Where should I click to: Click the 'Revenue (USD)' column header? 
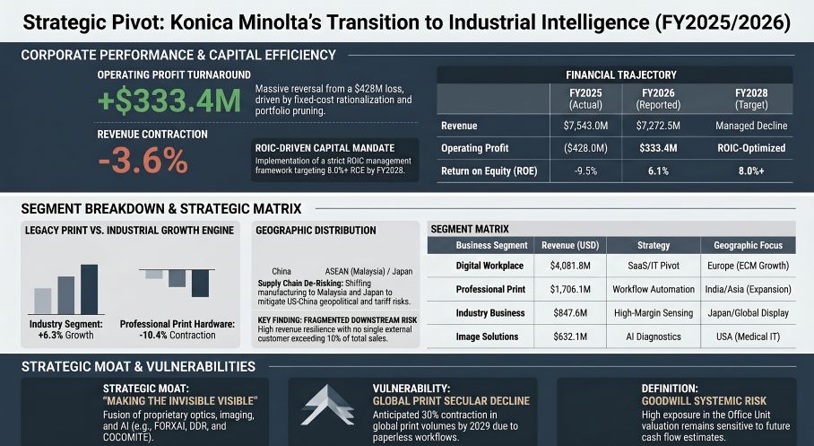(570, 245)
